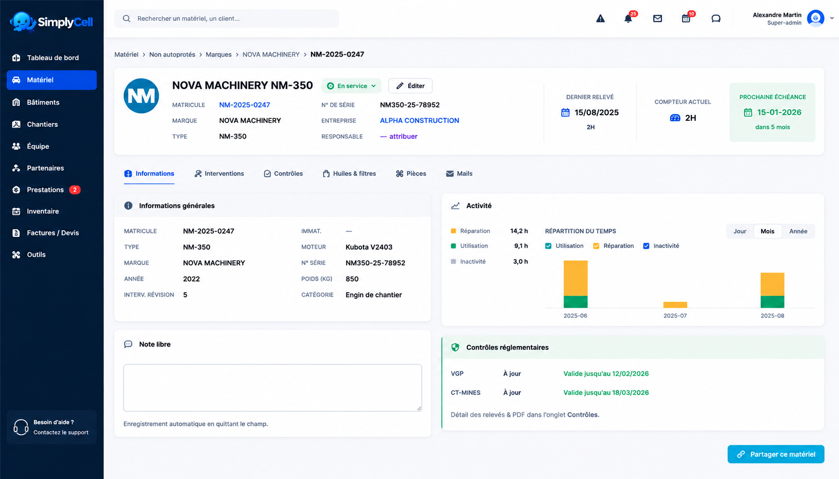
Task: Switch to the Contrôles tab
Action: click(283, 173)
